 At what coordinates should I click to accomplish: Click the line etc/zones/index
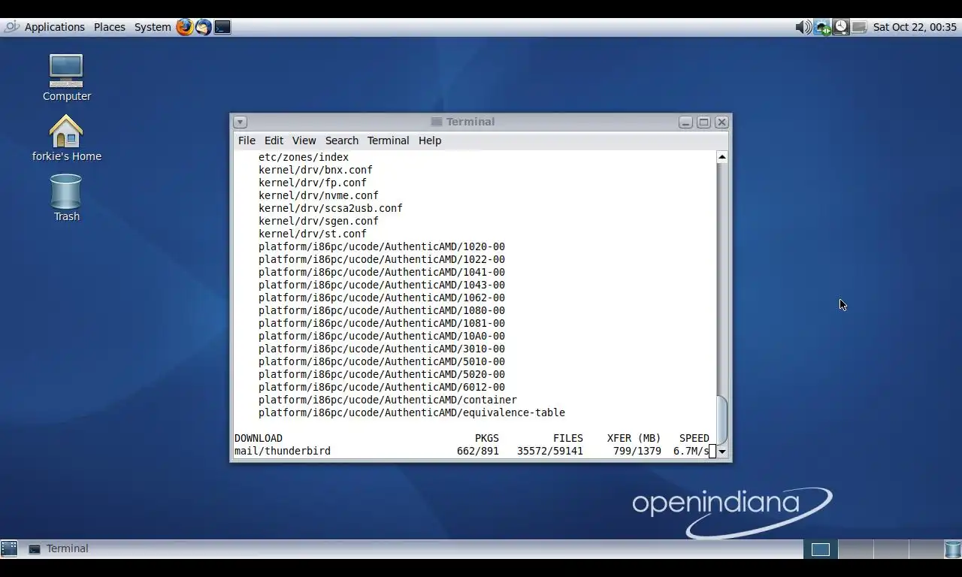point(304,157)
